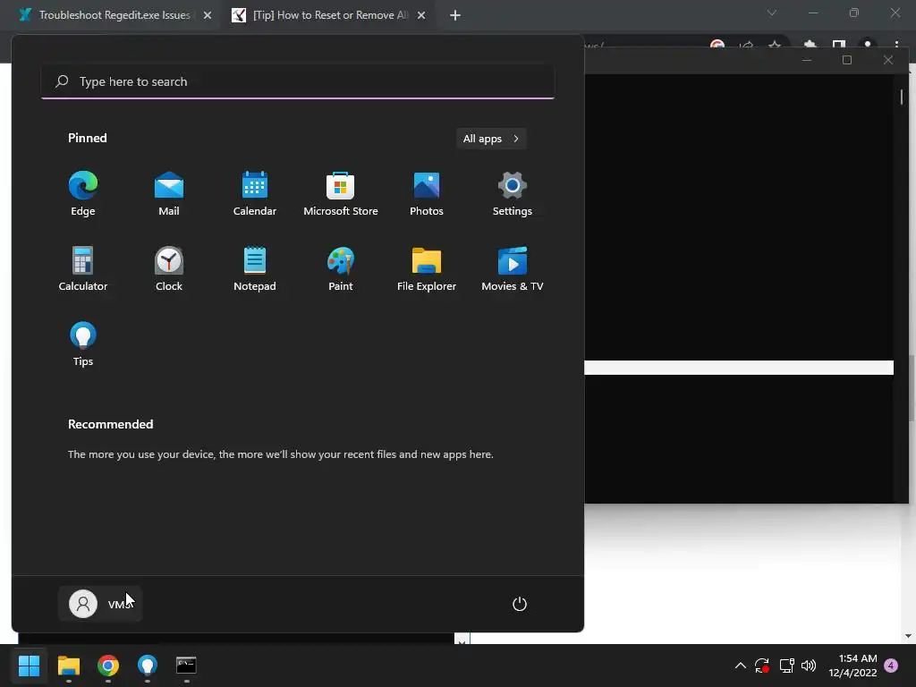Image resolution: width=916 pixels, height=687 pixels.
Task: Click the Power button in Start
Action: (520, 604)
